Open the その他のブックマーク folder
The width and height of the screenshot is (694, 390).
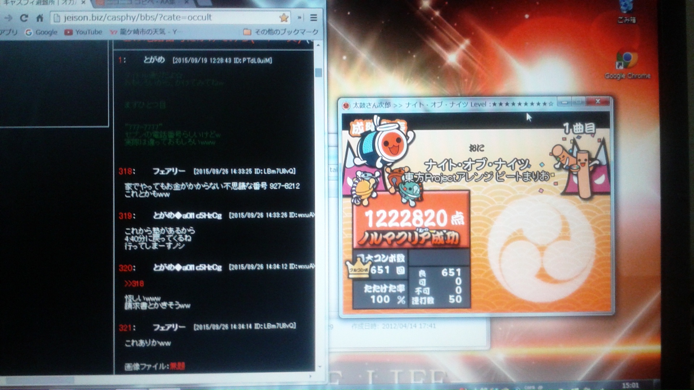pyautogui.click(x=281, y=32)
